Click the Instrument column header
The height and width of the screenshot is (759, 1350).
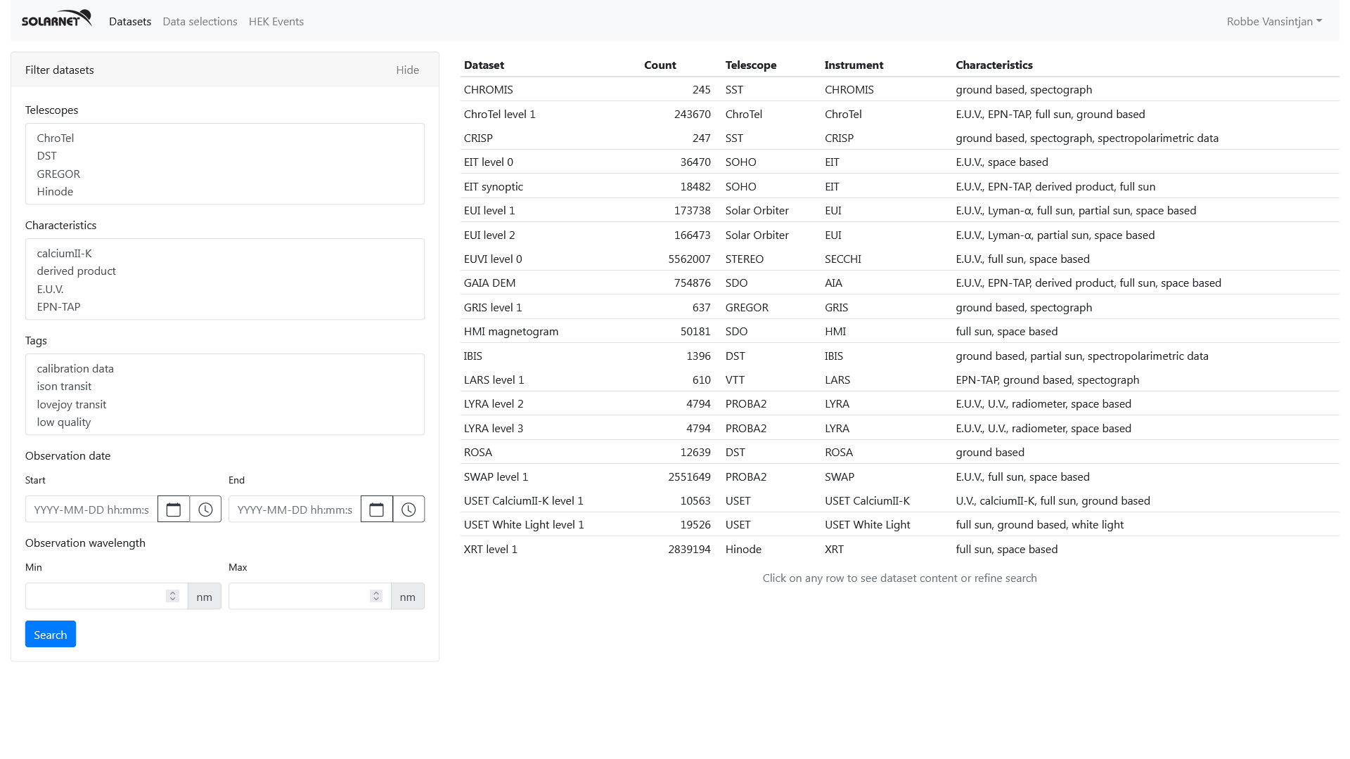[854, 65]
